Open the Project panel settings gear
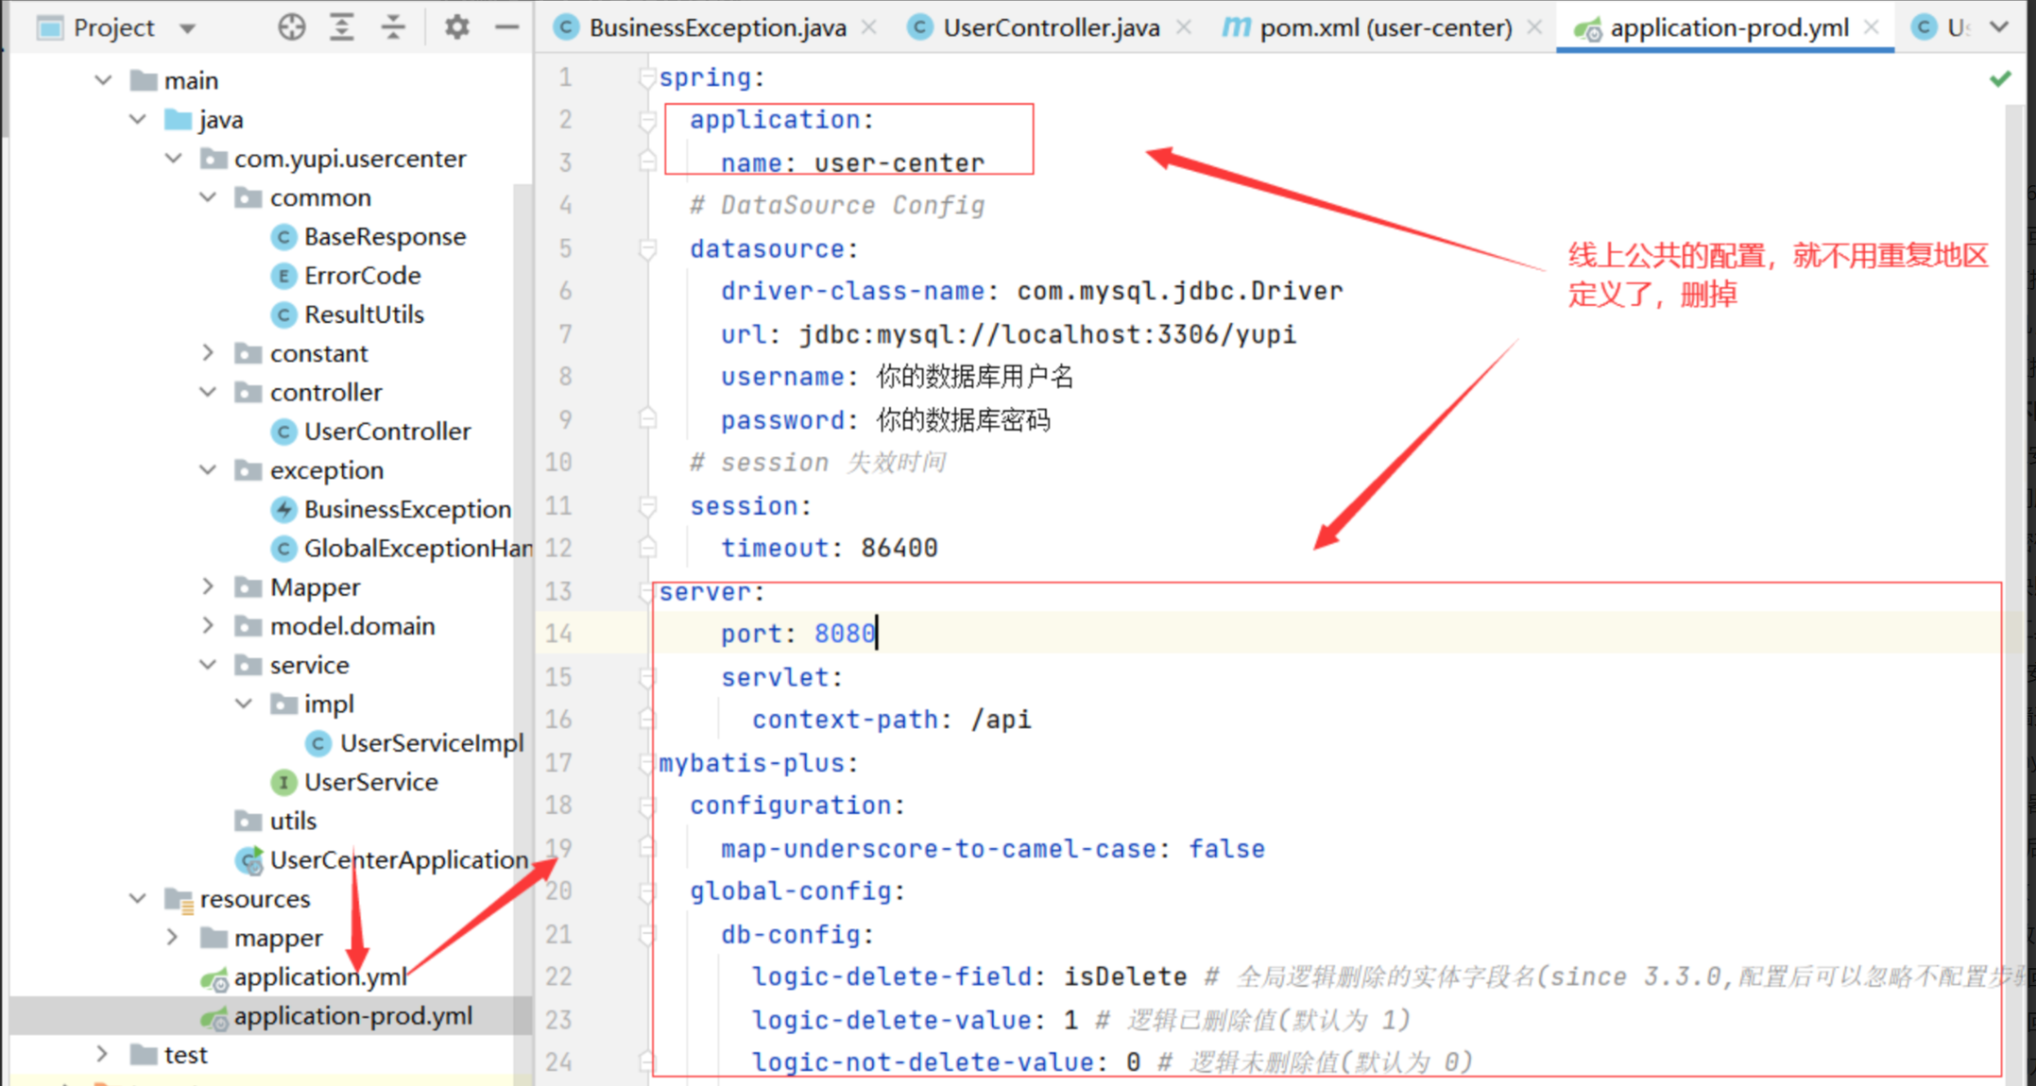Image resolution: width=2036 pixels, height=1086 pixels. click(x=457, y=27)
